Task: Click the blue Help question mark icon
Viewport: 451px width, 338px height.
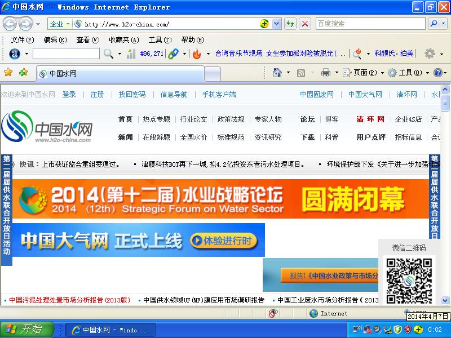Action: coord(438,73)
